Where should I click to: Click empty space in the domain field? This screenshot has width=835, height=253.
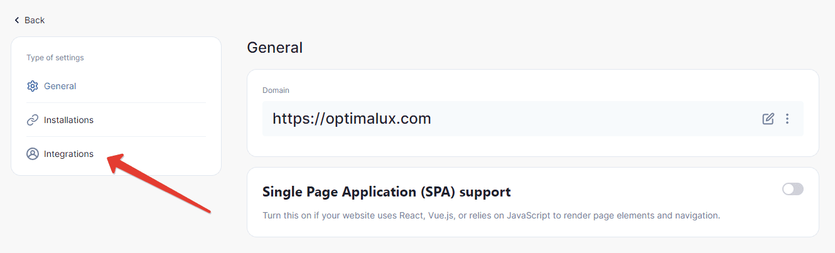[x=596, y=119]
